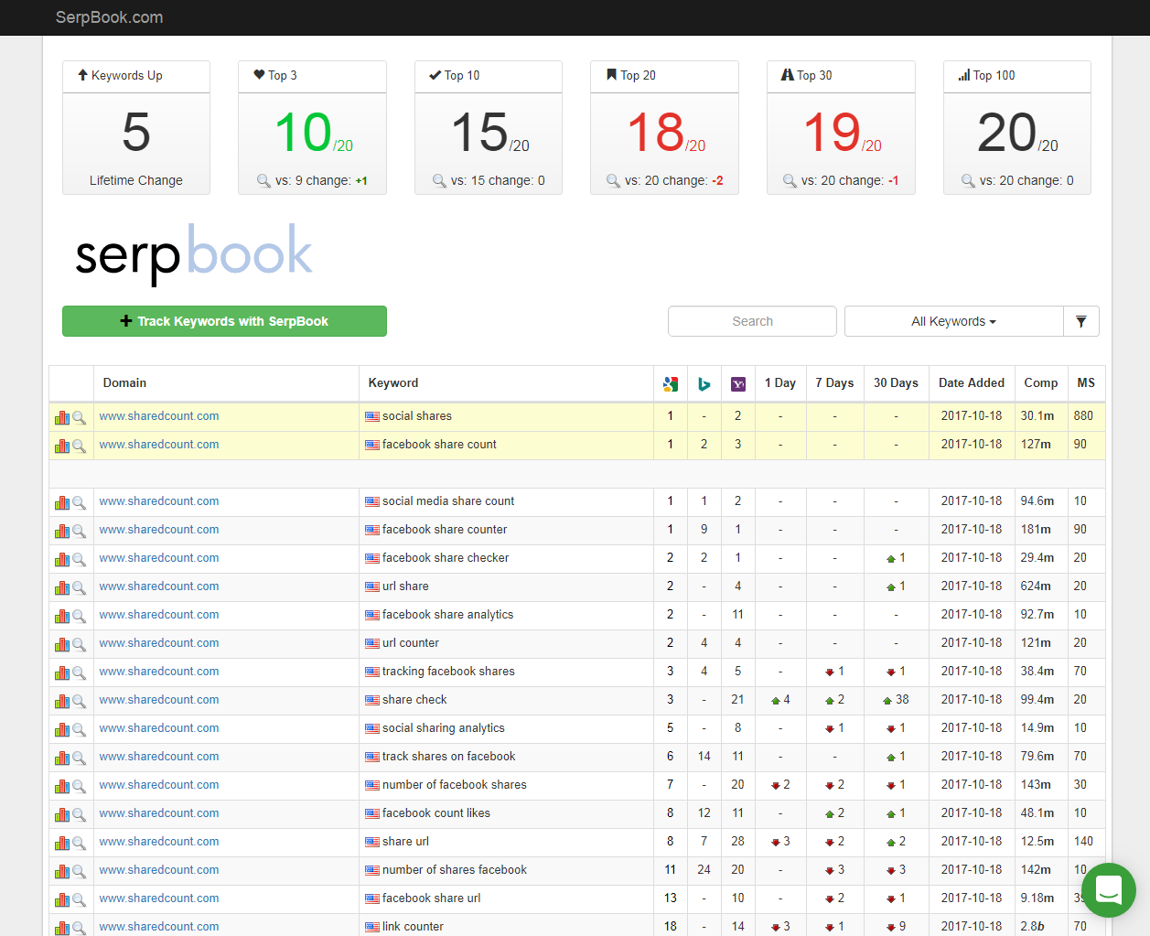Sort by the 30 Days column
Image resolution: width=1150 pixels, height=936 pixels.
click(895, 383)
